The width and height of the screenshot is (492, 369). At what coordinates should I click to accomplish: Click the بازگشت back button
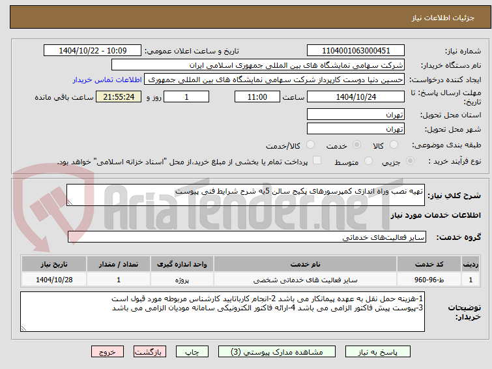(150, 352)
